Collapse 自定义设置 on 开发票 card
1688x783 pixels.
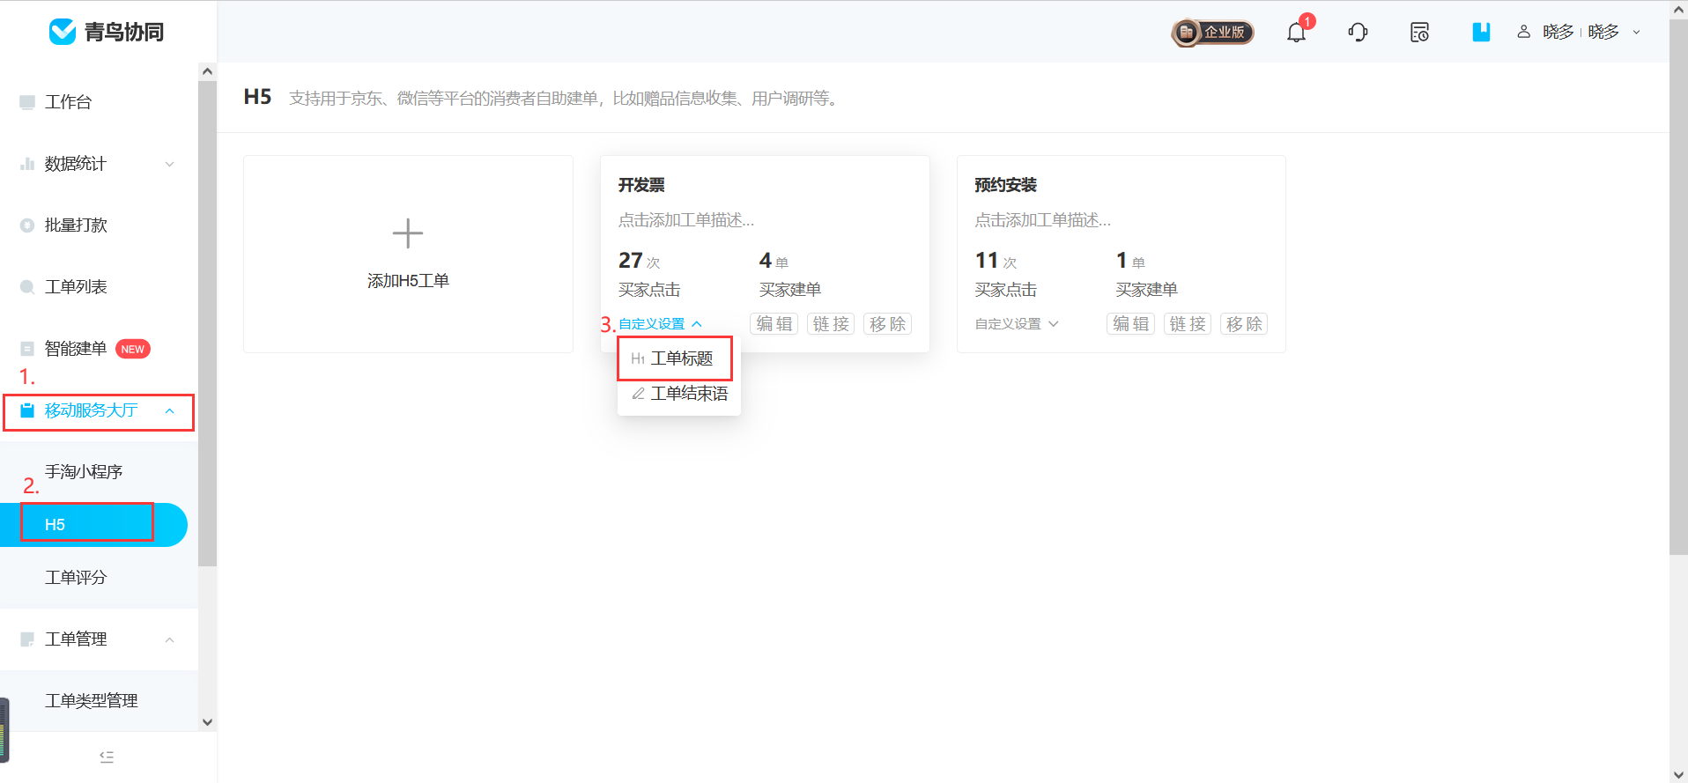660,324
